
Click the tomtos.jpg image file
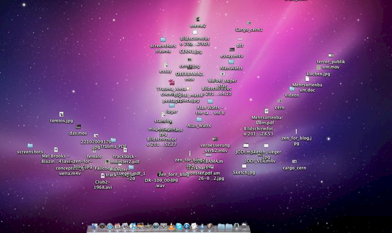[61, 115]
